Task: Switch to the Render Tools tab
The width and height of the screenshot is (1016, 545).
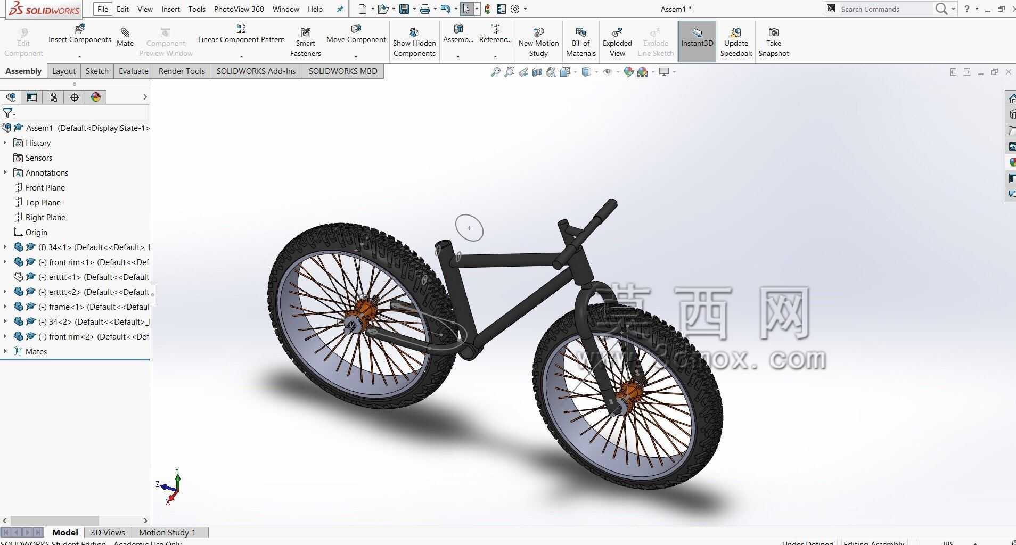Action: pyautogui.click(x=182, y=71)
